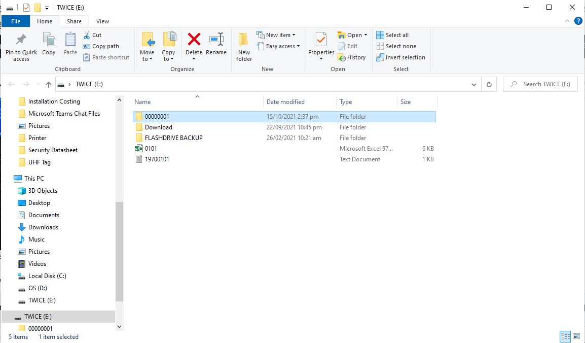This screenshot has height=343, width=585.
Task: Open Local Disk (C:) in sidebar
Action: pos(47,276)
